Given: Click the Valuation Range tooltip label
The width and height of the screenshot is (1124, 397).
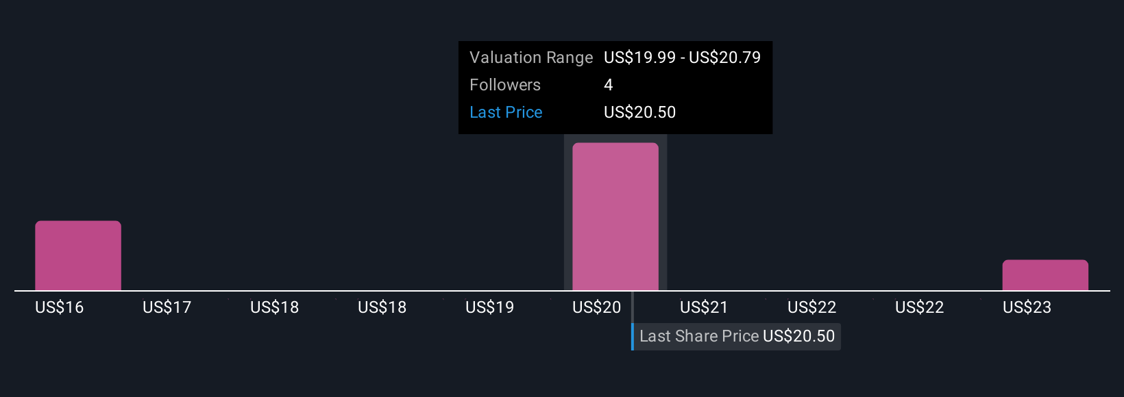Looking at the screenshot, I should pos(531,57).
